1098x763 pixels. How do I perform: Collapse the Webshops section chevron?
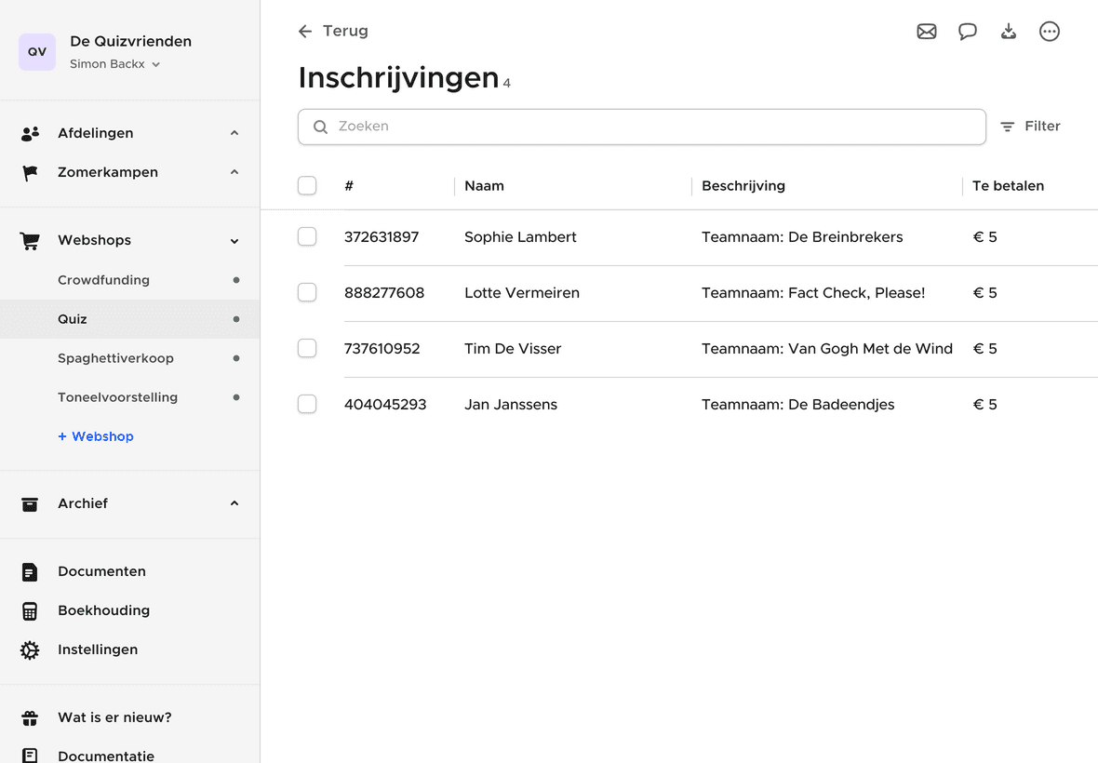point(234,241)
